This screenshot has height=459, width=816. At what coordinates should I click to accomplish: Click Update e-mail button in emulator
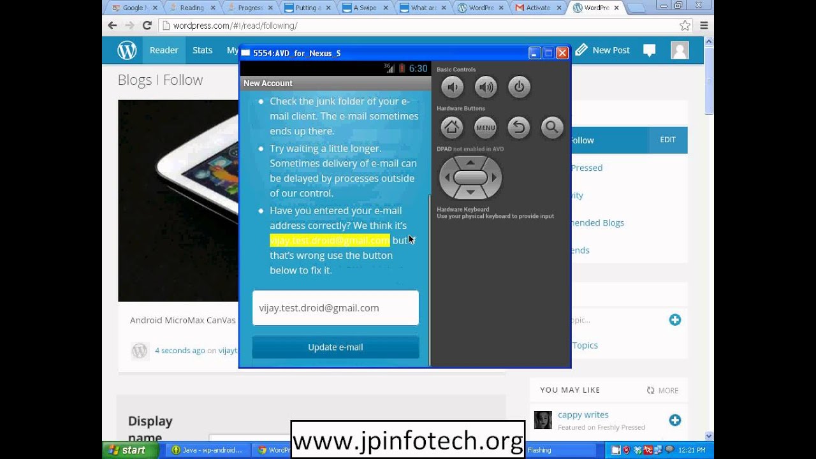tap(335, 347)
